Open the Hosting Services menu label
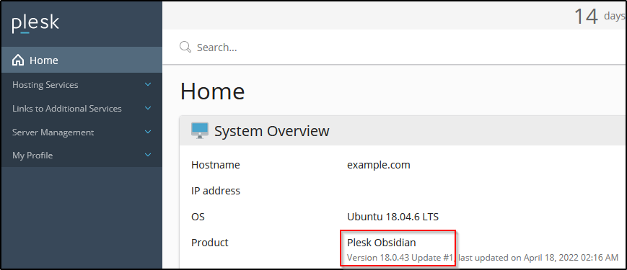The width and height of the screenshot is (627, 270). [x=45, y=85]
